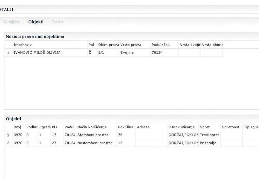Sort by Obim prava column
Viewport: 259px width, 178px height.
(x=108, y=45)
